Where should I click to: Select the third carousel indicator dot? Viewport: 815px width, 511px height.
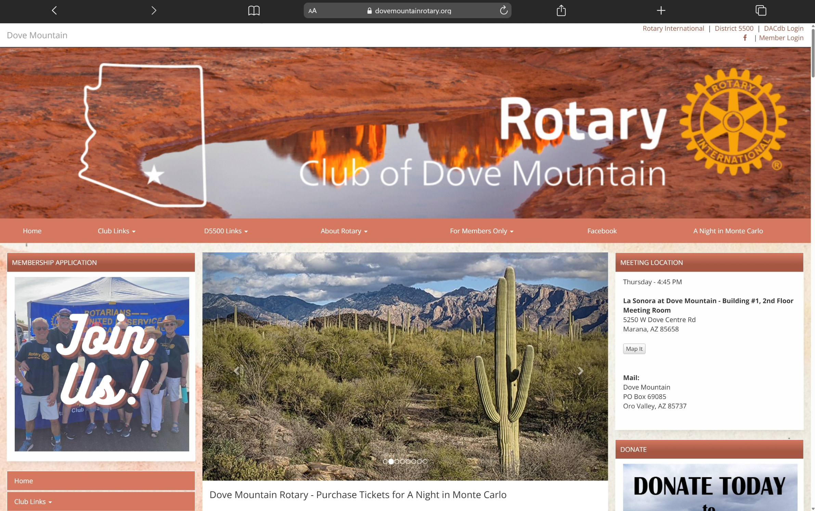(x=397, y=461)
